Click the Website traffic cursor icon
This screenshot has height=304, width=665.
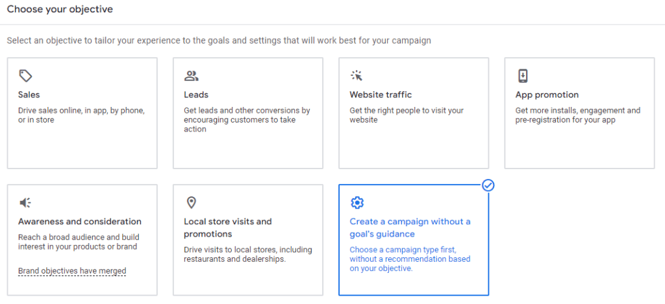tap(357, 76)
